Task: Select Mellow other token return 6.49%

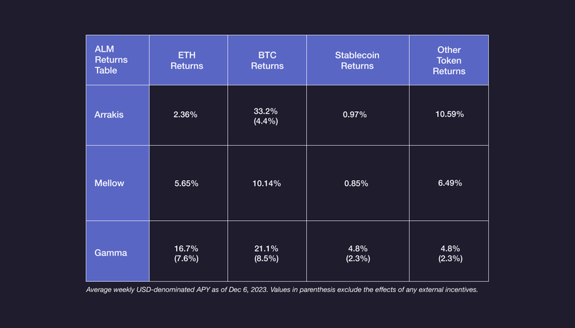Action: tap(449, 183)
